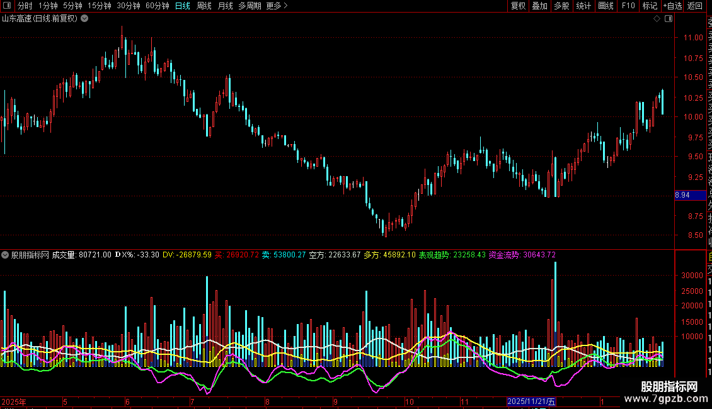Expand the 山东高速 chart title dropdown
712x409 pixels.
pos(84,18)
